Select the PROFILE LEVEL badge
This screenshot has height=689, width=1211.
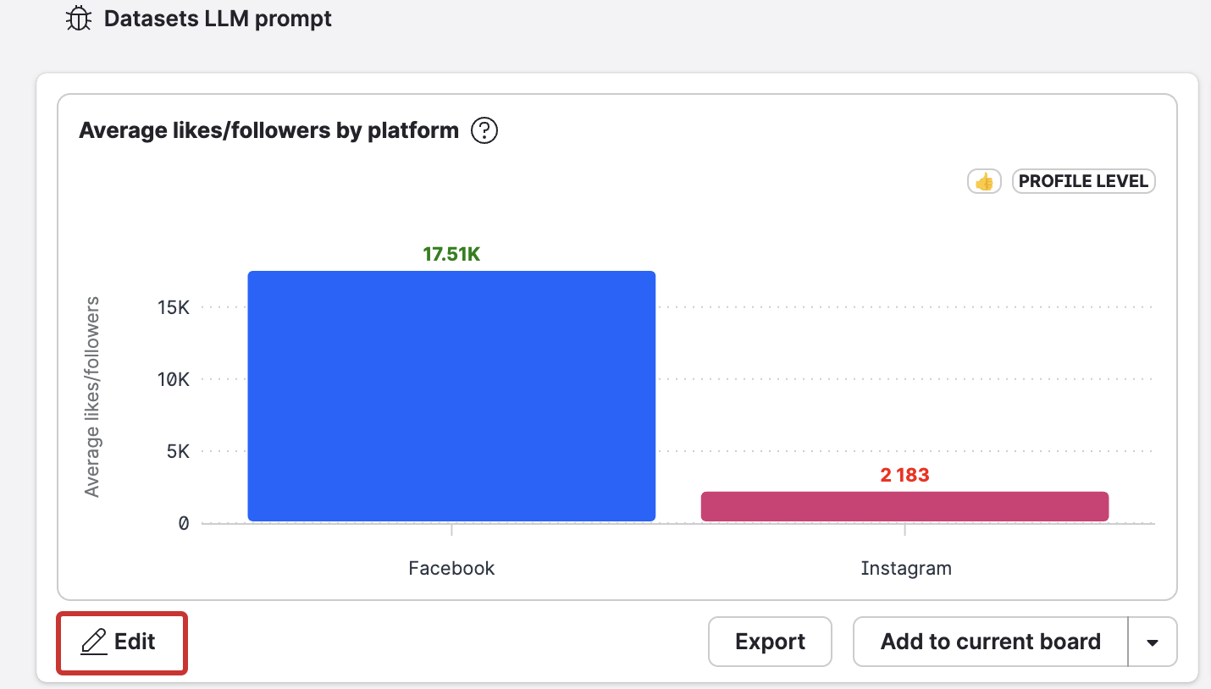[1083, 181]
